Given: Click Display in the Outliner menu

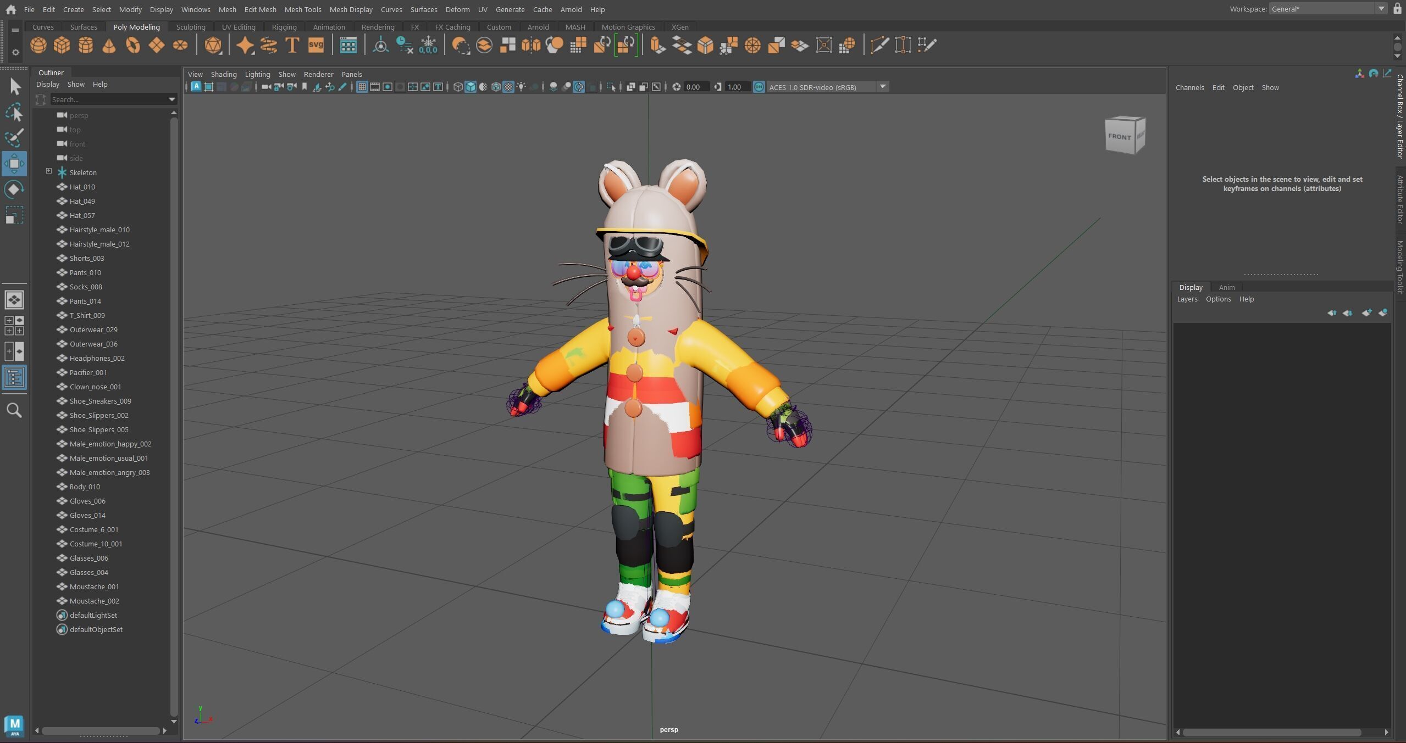Looking at the screenshot, I should tap(48, 84).
